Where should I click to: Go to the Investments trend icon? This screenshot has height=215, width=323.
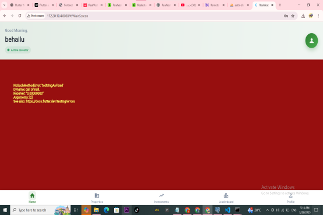[x=161, y=195]
